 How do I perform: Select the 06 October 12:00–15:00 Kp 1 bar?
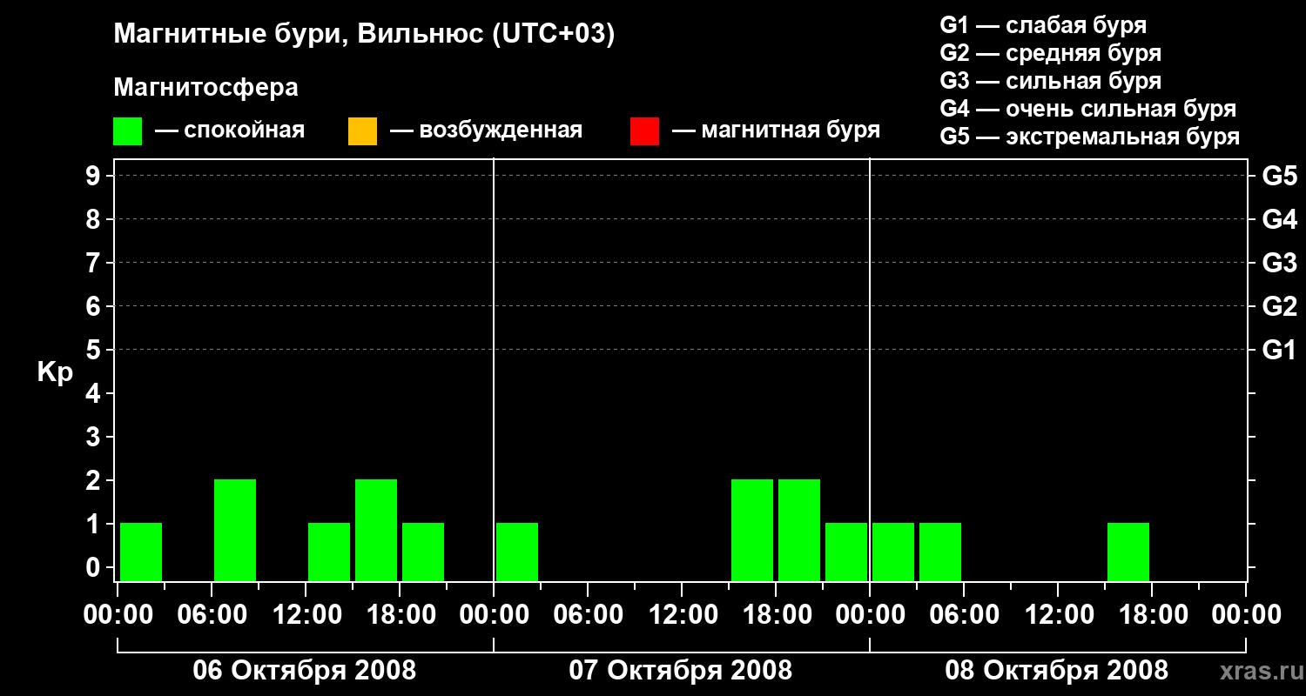coord(329,552)
